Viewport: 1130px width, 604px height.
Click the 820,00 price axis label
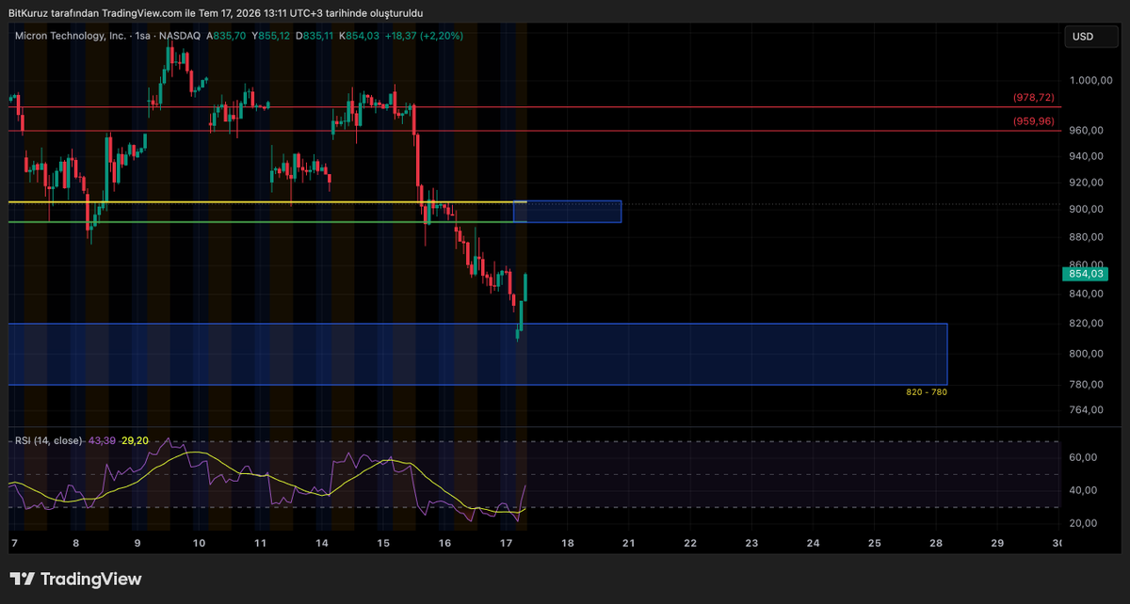1085,324
